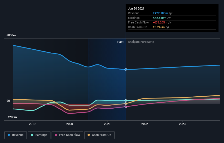Screen dimensions: 224x143
Task: Toggle the Earnings legend button
Action: pyautogui.click(x=39, y=135)
